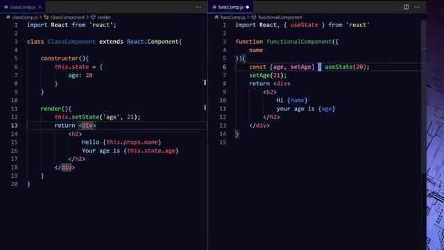444x250 pixels.
Task: Click 'this.setState' call on line 12
Action: (x=77, y=117)
